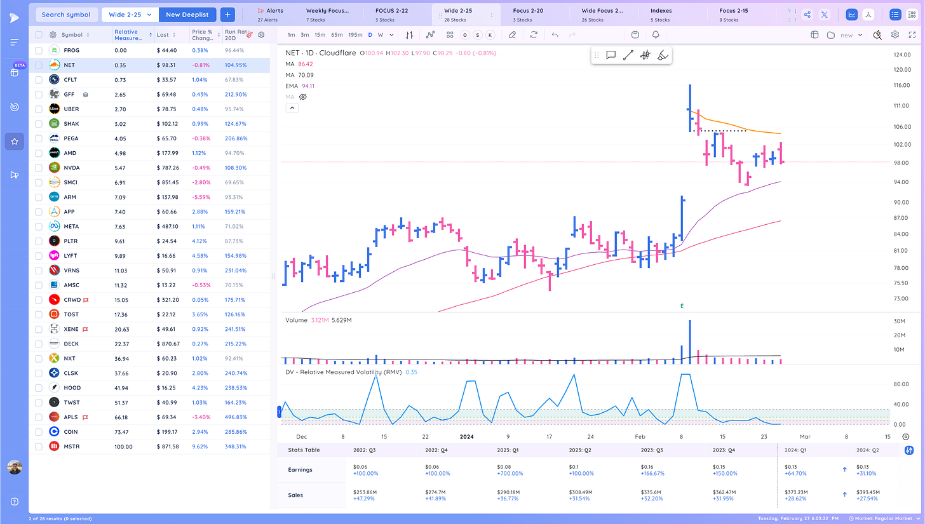Image resolution: width=925 pixels, height=524 pixels.
Task: Collapse the indicator legend chevron
Action: click(x=292, y=108)
